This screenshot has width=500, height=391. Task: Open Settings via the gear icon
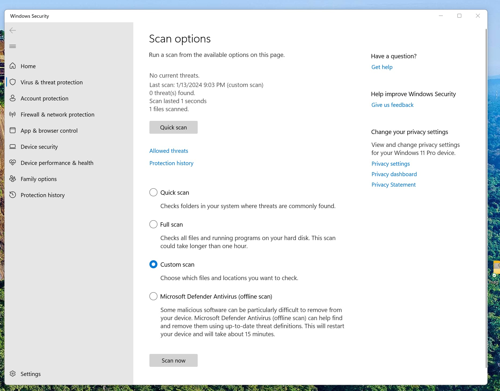coord(13,374)
